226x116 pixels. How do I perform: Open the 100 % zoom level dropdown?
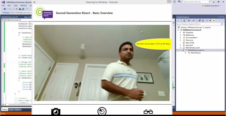click(5, 105)
